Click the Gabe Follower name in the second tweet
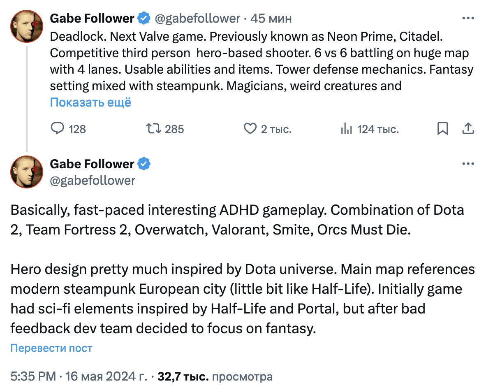Image resolution: width=486 pixels, height=390 pixels. (x=92, y=164)
